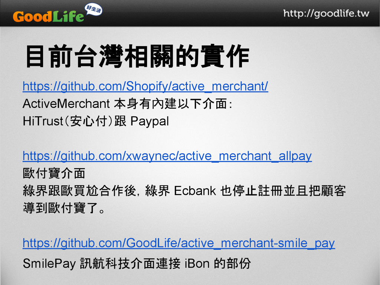
Task: Click the 好生活 speech bubble icon
Action: (93, 10)
